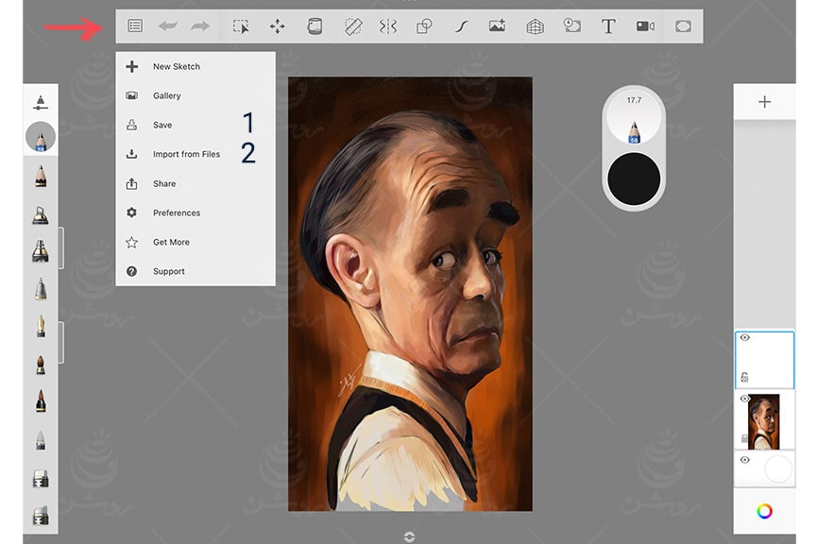817x544 pixels.
Task: Click the plus to add a new layer
Action: click(x=765, y=101)
